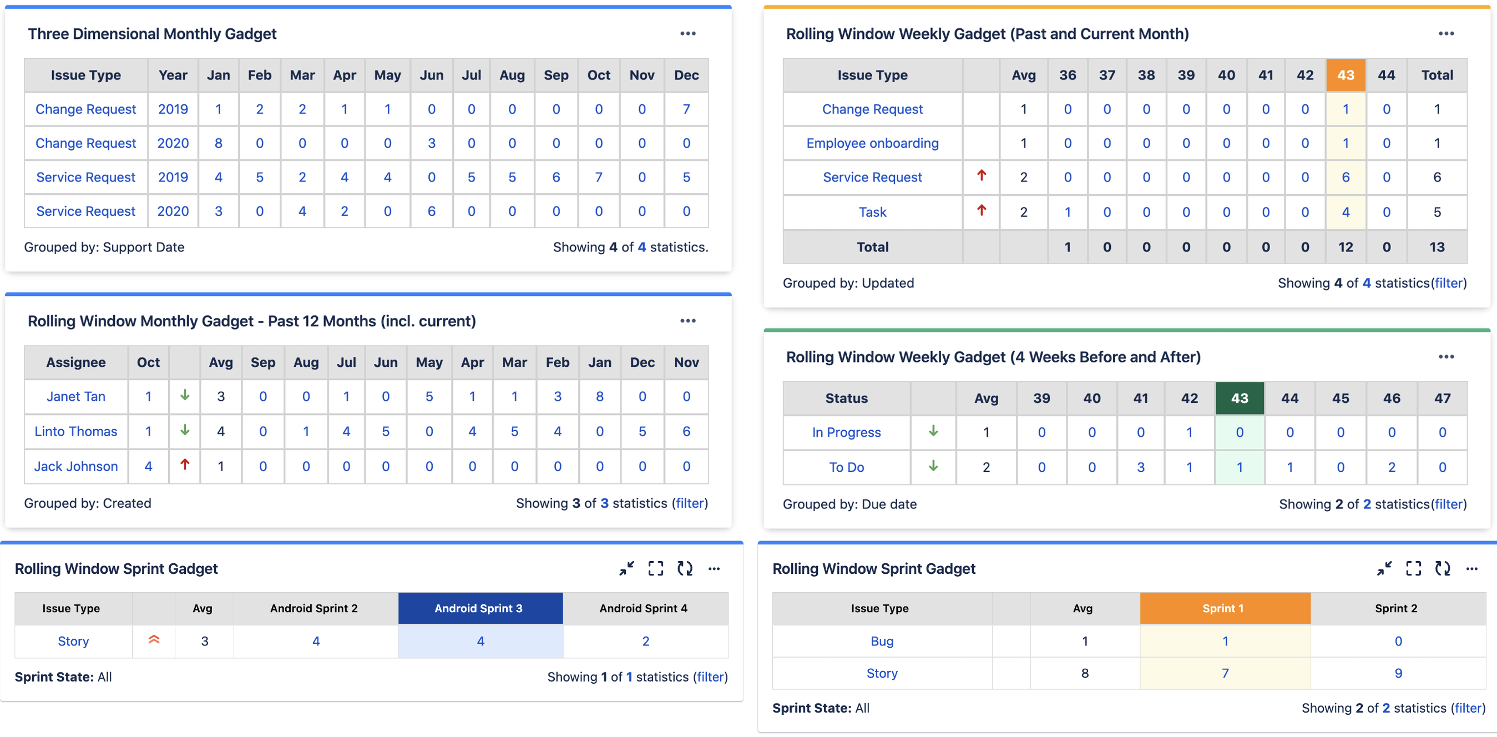Refresh the Android sprint gadget
This screenshot has width=1497, height=737.
[x=685, y=568]
